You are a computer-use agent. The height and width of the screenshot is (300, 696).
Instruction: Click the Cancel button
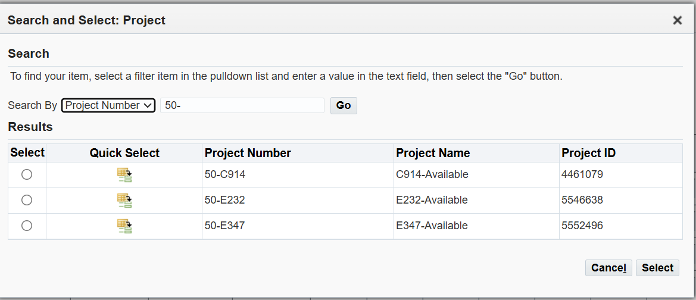coord(608,268)
